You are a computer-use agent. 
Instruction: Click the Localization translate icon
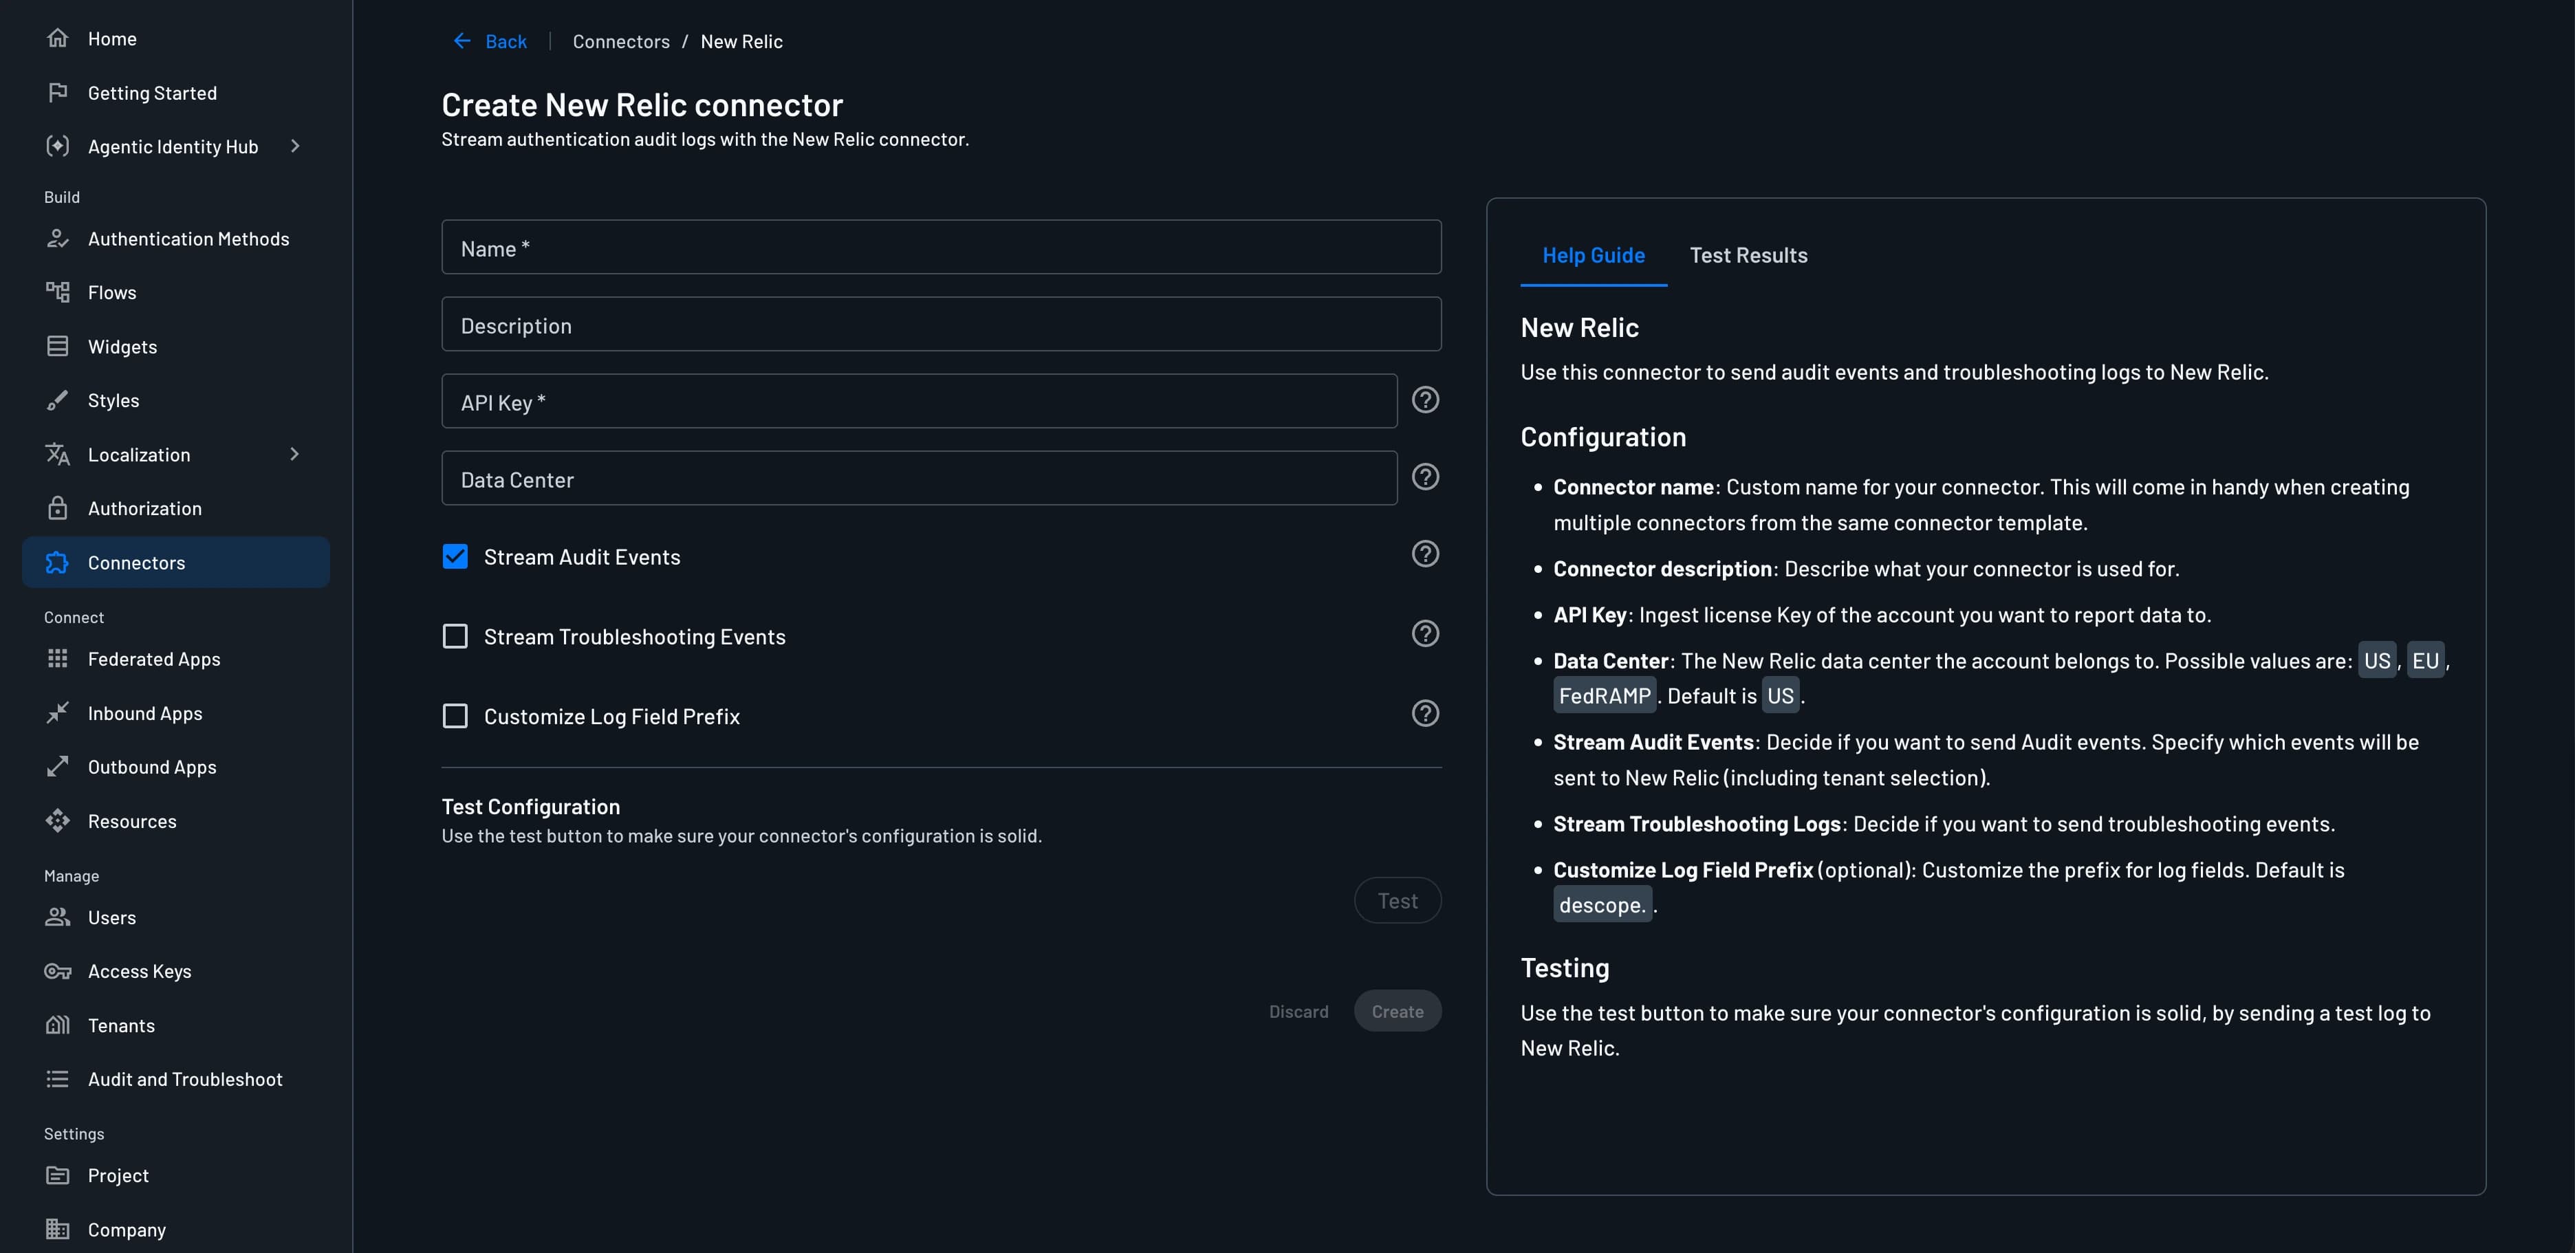[58, 454]
